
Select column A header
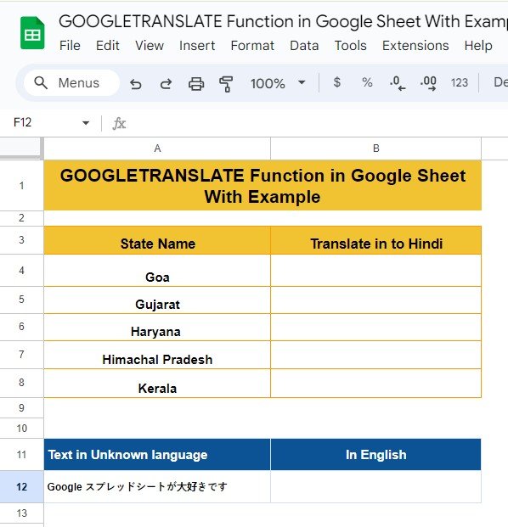click(x=157, y=149)
